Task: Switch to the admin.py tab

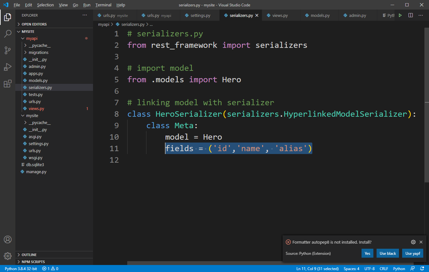Action: coord(357,15)
